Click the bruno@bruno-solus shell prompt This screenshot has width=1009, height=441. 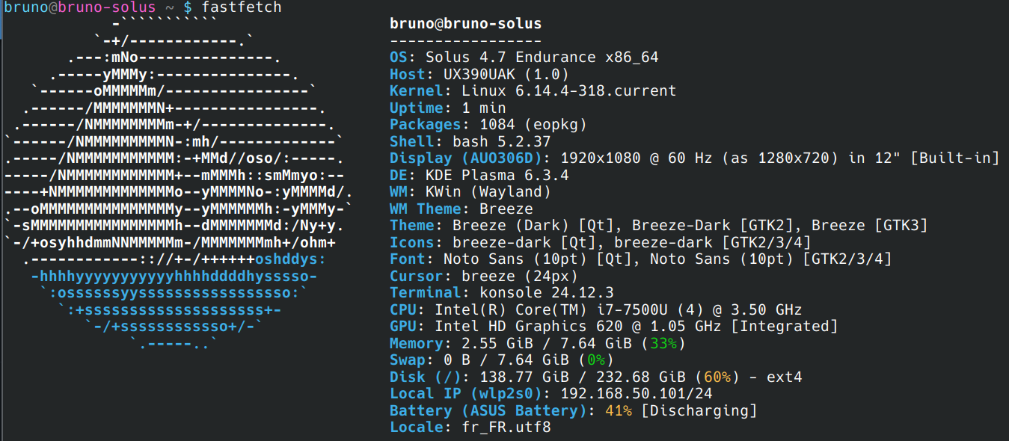[x=79, y=7]
